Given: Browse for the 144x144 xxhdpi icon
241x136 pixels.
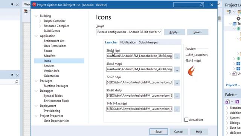Looking at the screenshot, I should point(177,109).
